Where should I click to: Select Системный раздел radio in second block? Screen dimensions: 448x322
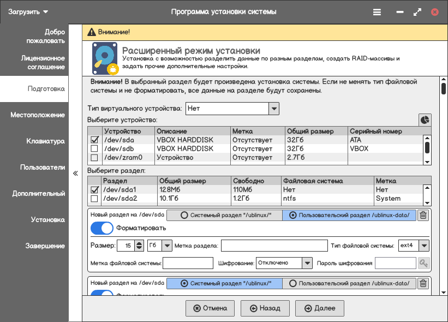point(225,283)
